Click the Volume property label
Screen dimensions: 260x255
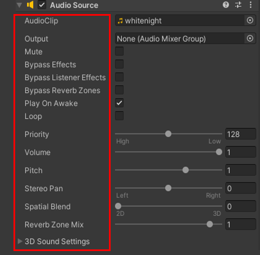[38, 152]
